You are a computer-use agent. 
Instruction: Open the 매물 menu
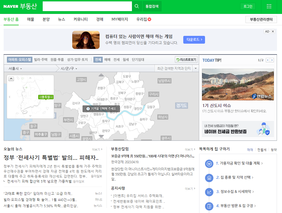31,19
